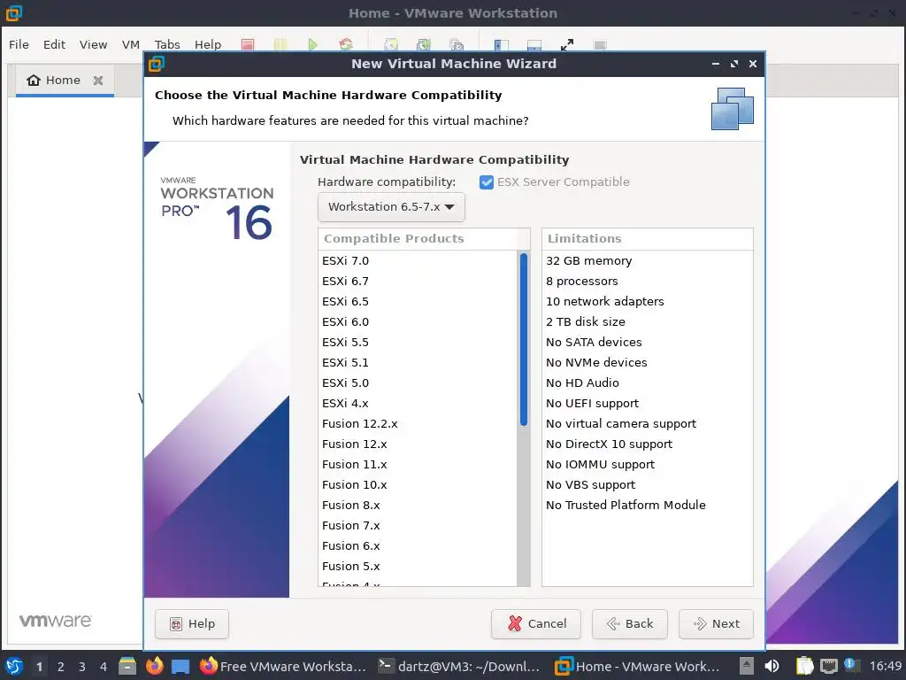Select ESXi 4.x in the list
This screenshot has height=680, width=906.
click(346, 404)
